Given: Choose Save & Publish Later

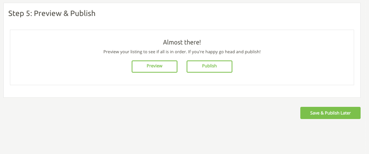Looking at the screenshot, I should (330, 113).
